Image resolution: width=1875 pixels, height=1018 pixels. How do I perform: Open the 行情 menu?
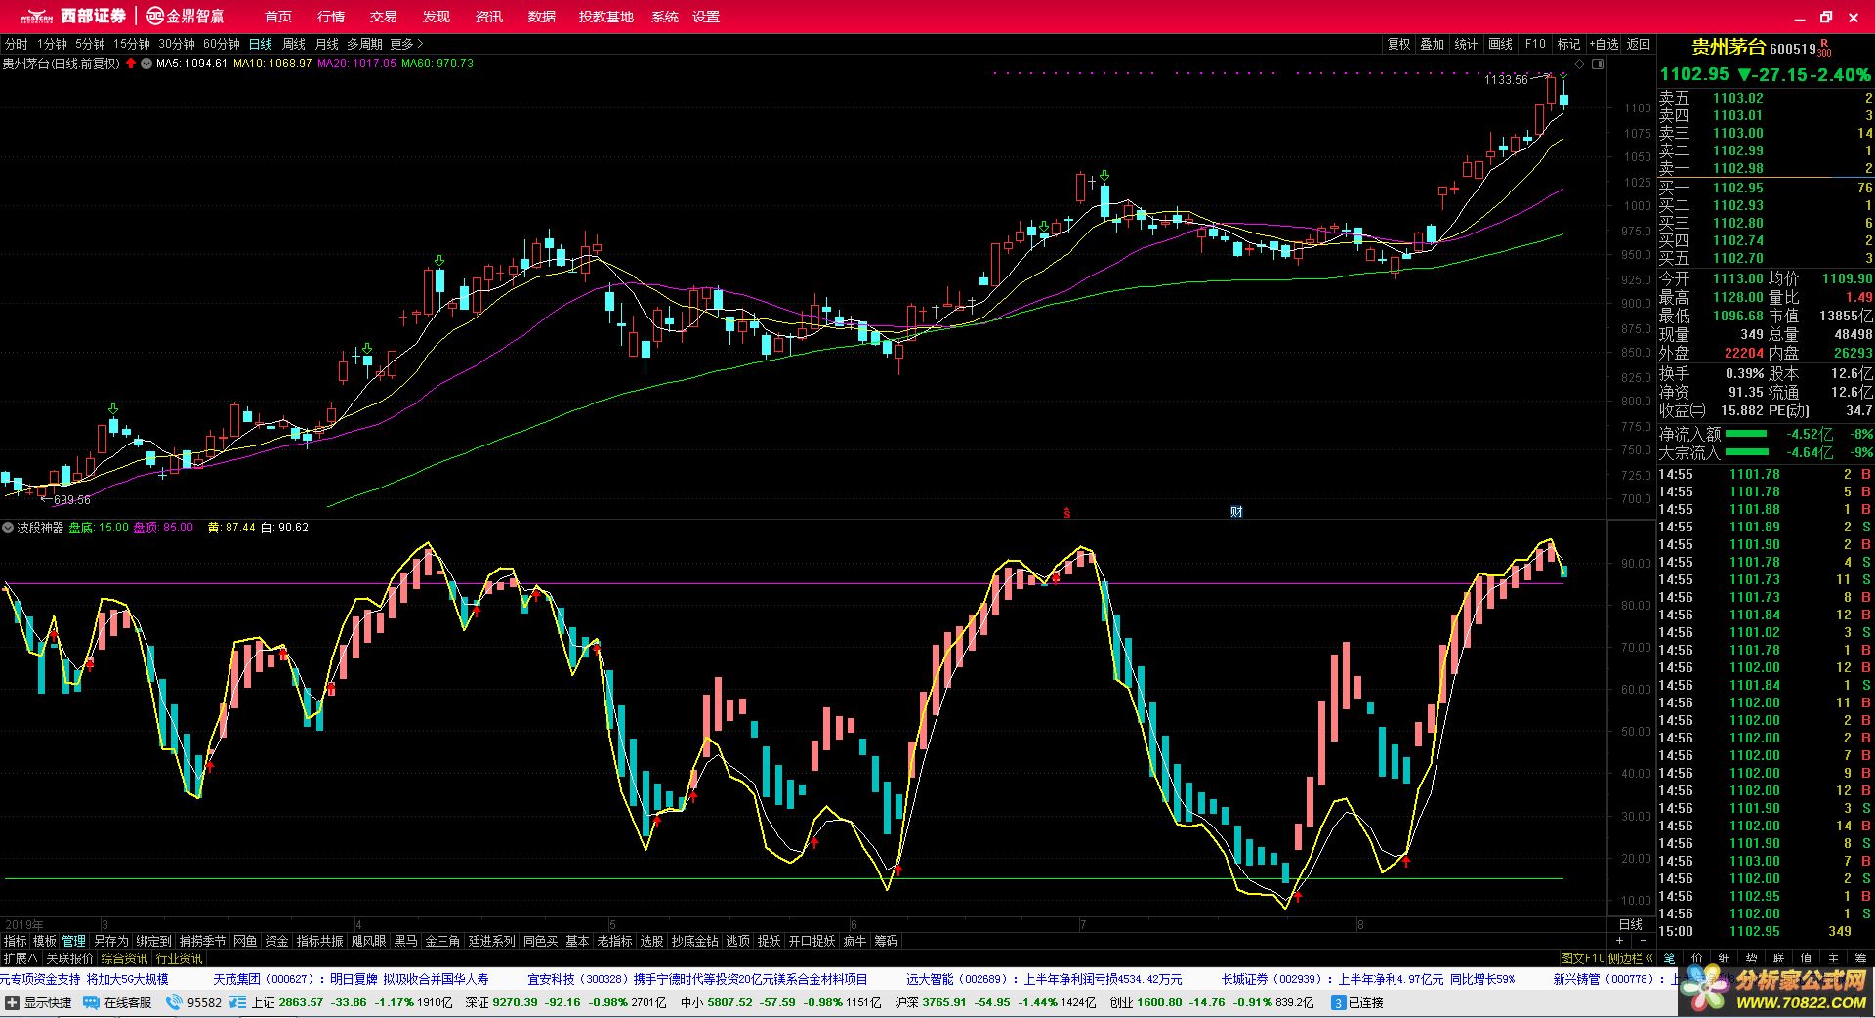331,17
